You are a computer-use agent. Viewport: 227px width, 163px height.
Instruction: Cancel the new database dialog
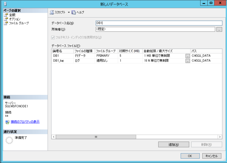(x=211, y=156)
